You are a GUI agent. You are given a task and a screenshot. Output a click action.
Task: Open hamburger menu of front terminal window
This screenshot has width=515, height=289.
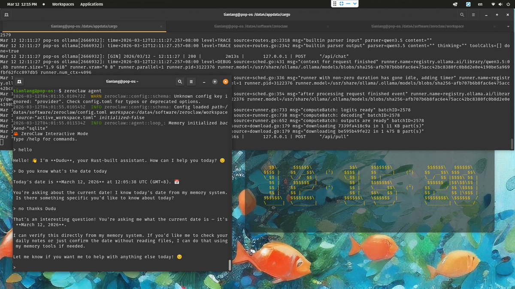click(191, 81)
